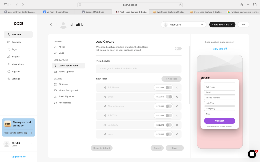This screenshot has height=162, width=260.
Task: Remove the Full Name field with X icon
Action: tap(177, 88)
